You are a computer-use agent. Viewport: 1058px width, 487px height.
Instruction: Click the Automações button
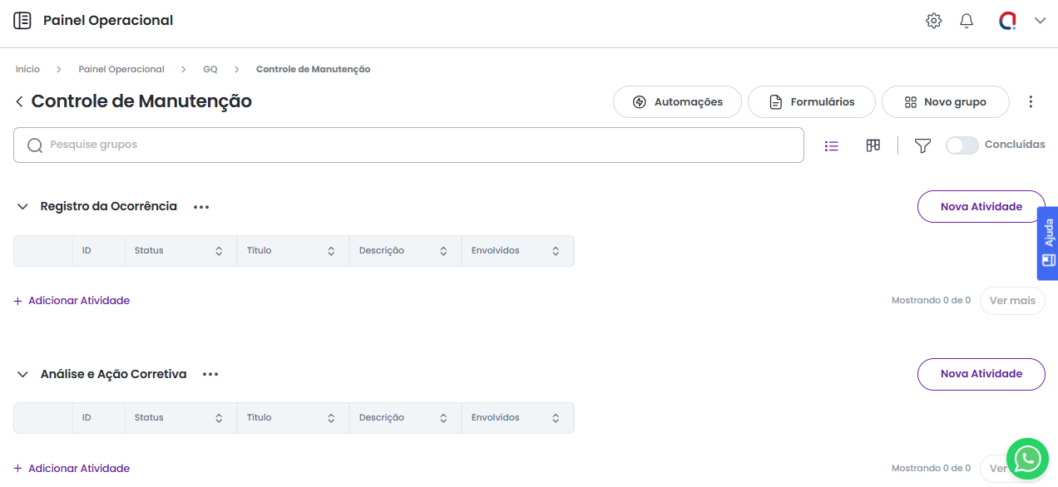677,102
